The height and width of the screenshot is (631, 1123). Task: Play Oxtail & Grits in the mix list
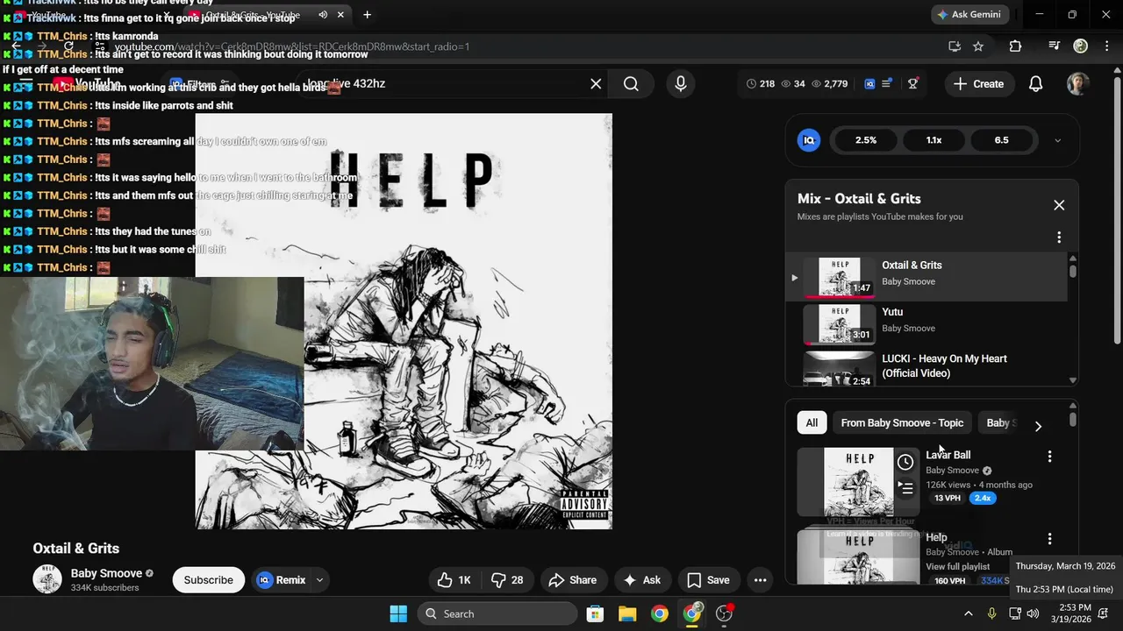tap(926, 276)
